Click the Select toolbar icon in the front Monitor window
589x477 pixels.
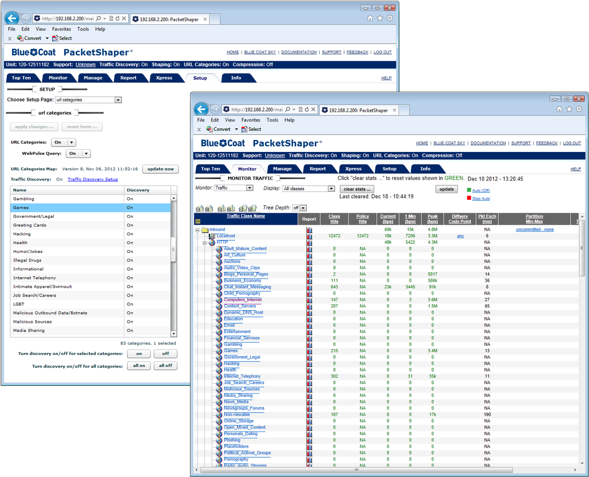[x=244, y=129]
